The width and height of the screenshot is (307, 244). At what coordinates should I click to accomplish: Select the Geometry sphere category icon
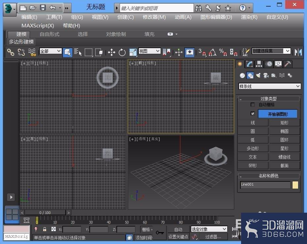tap(242, 76)
